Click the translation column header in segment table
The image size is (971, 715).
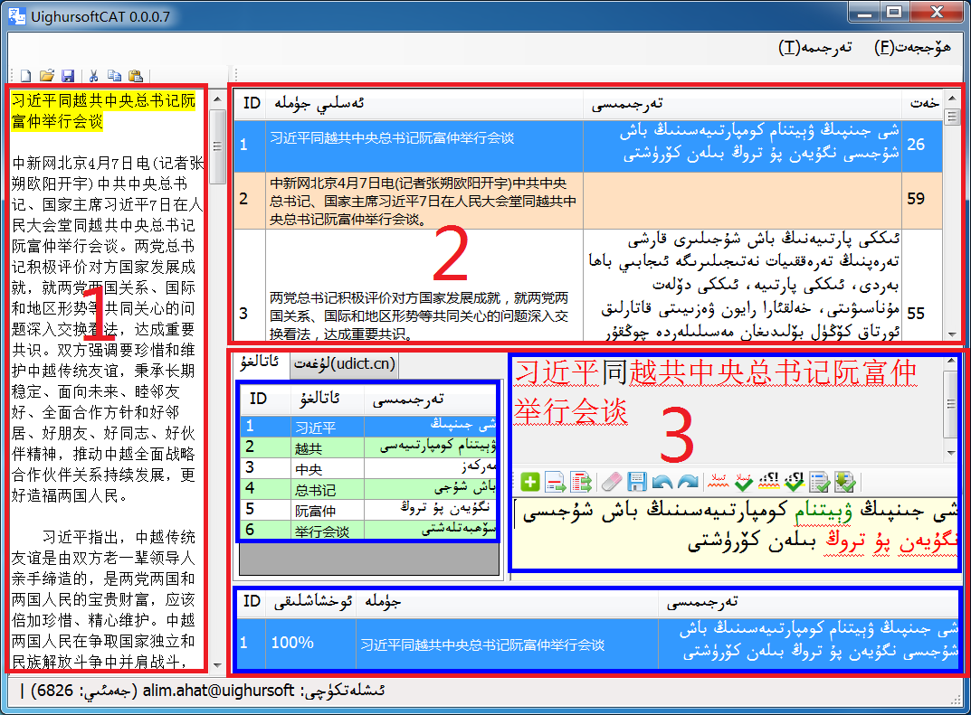point(742,103)
